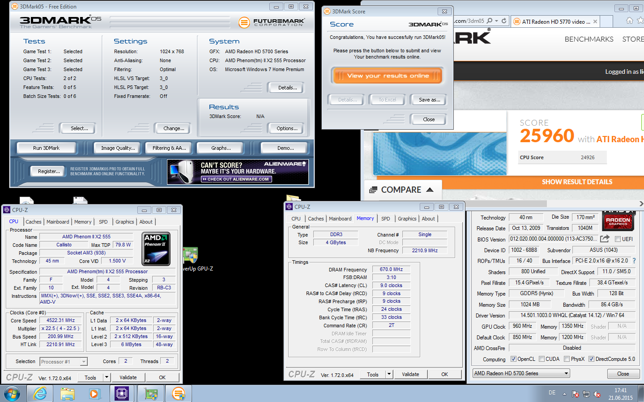Open Internet Explorer from the taskbar
Viewport: 644px width, 402px height.
coord(40,394)
